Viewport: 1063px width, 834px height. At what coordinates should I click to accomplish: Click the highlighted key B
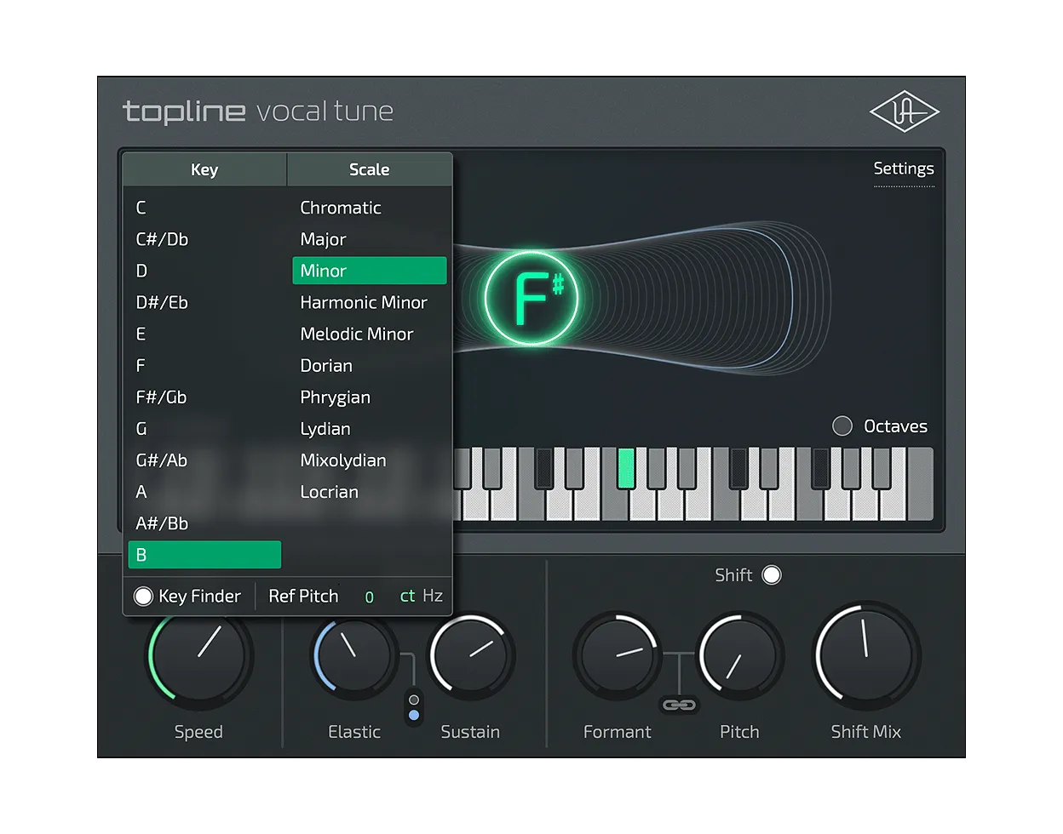point(204,555)
